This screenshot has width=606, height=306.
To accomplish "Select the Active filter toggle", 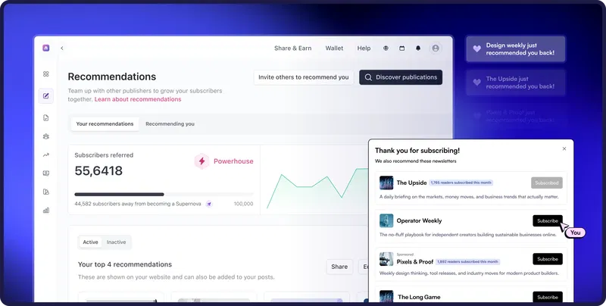I will point(90,242).
